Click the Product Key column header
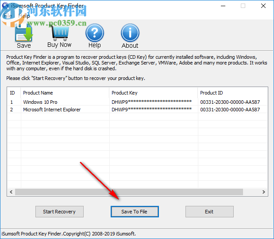 (154, 93)
